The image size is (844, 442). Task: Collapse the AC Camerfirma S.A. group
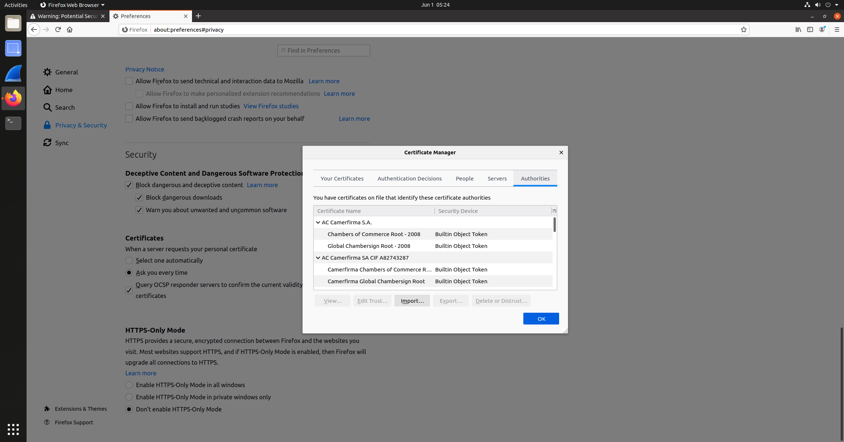[x=318, y=222]
